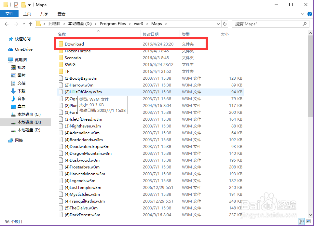Screen dimensions: 314x226
Task: Click war3 in the address bar
Action: (139, 24)
